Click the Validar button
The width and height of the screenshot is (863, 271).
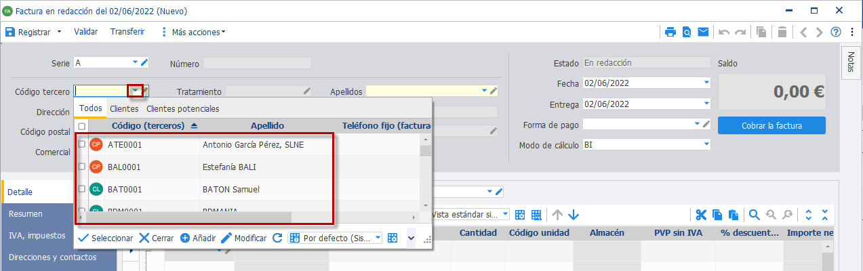coord(86,32)
